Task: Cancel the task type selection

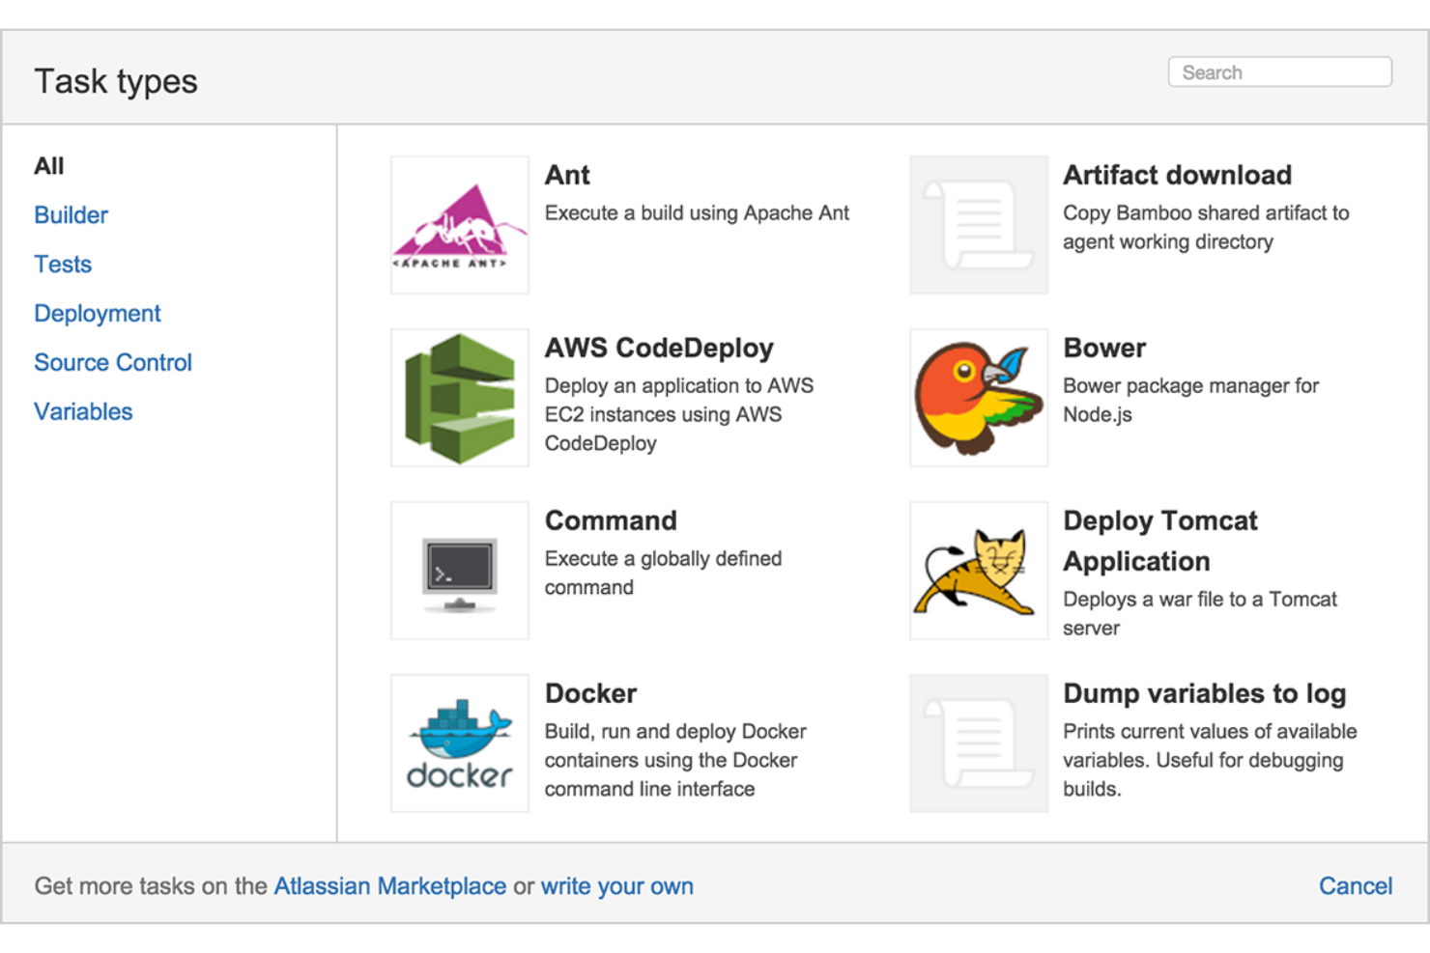Action: click(x=1356, y=885)
